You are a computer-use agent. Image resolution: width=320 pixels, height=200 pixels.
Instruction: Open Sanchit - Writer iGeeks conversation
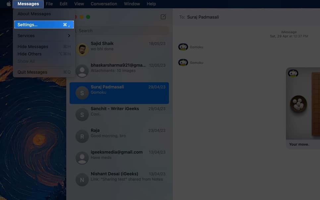point(119,115)
